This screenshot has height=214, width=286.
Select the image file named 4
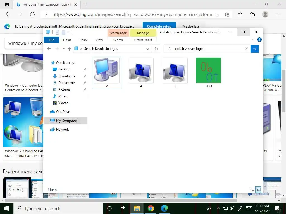click(141, 73)
